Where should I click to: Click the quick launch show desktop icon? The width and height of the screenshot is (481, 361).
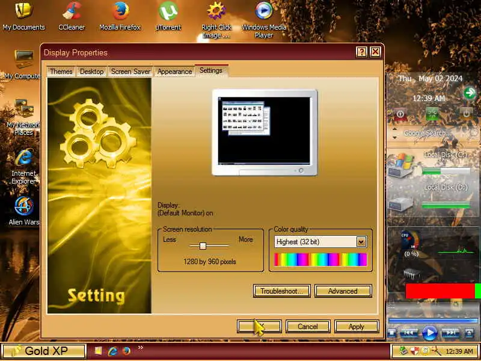click(x=99, y=351)
